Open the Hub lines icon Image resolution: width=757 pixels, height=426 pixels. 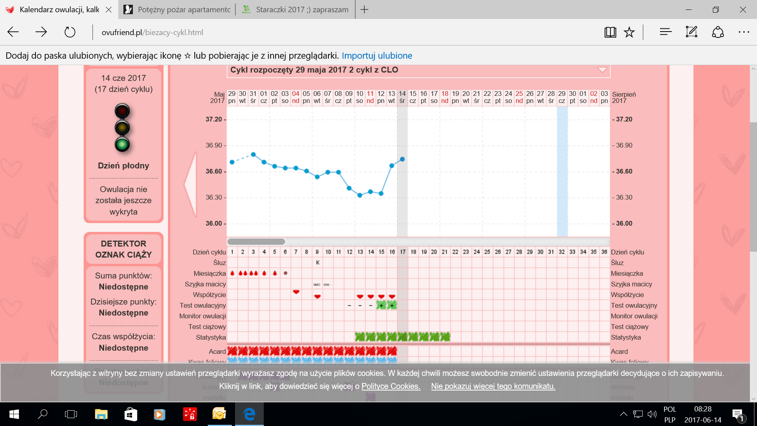pos(666,32)
